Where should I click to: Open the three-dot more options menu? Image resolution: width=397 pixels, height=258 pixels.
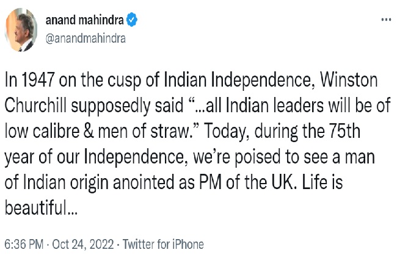[x=385, y=20]
